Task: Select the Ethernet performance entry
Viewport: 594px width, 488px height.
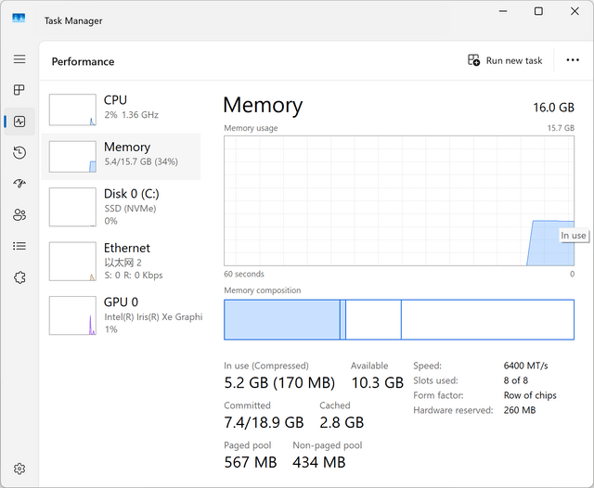Action: click(122, 262)
